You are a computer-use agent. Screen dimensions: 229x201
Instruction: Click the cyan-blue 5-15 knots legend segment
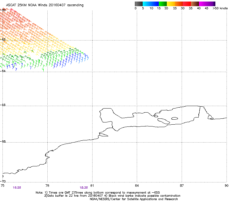coord(151,4)
